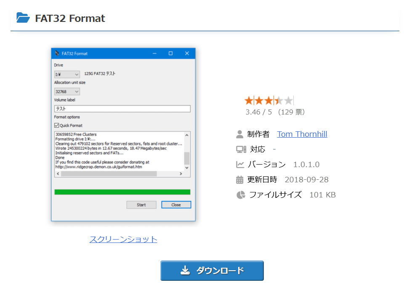This screenshot has width=404, height=293.
Task: Open the スクリーンショット link
Action: (123, 239)
